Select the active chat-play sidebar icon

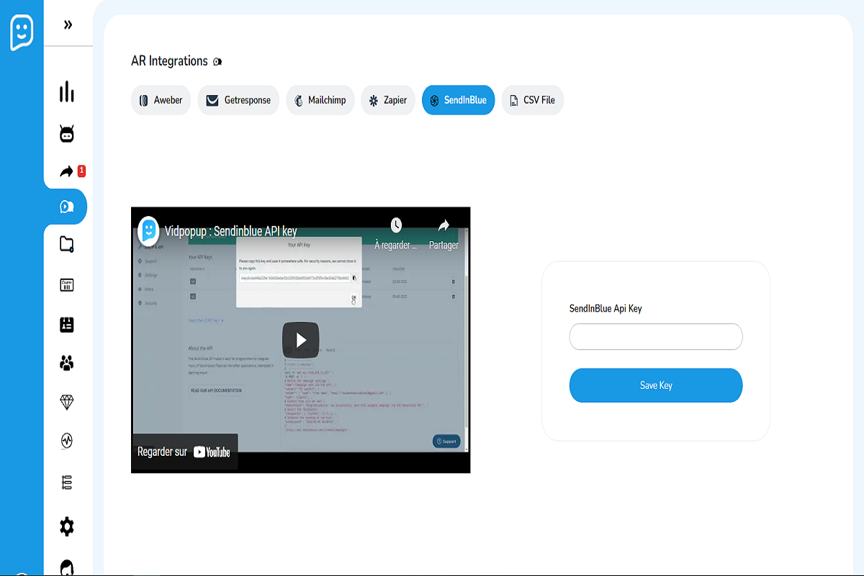coord(66,207)
